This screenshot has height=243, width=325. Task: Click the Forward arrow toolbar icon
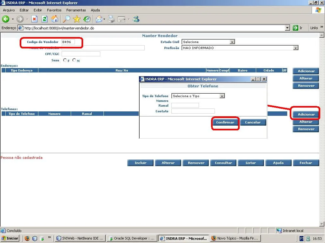20,19
